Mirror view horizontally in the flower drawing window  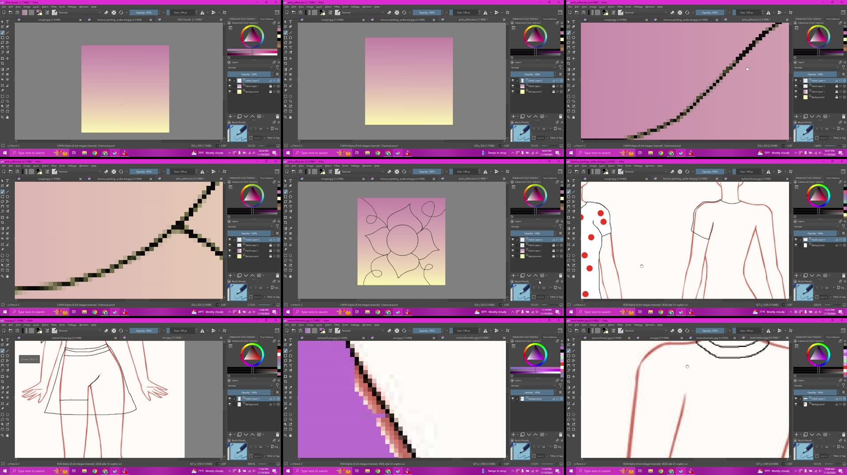pyautogui.click(x=486, y=171)
